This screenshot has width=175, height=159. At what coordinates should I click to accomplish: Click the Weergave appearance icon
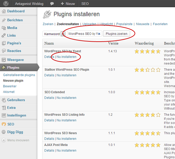[x=4, y=60]
